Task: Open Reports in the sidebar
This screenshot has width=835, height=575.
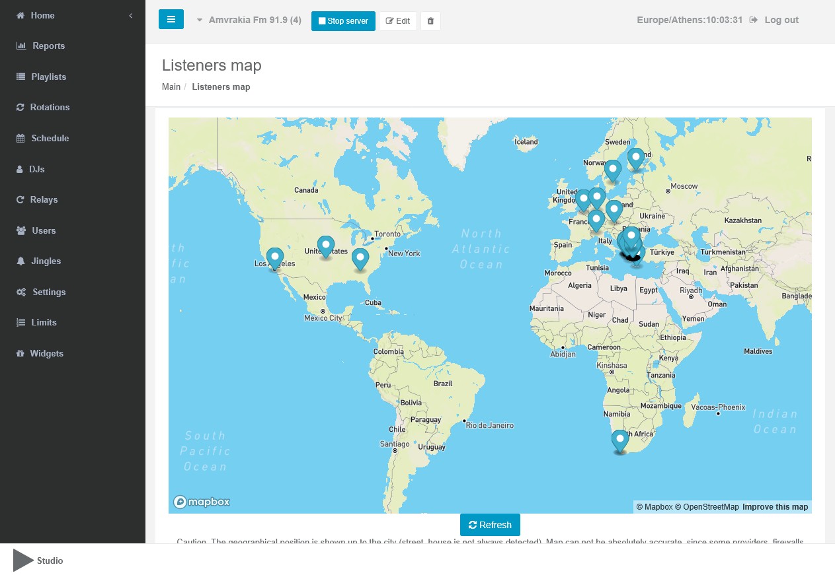Action: point(48,46)
